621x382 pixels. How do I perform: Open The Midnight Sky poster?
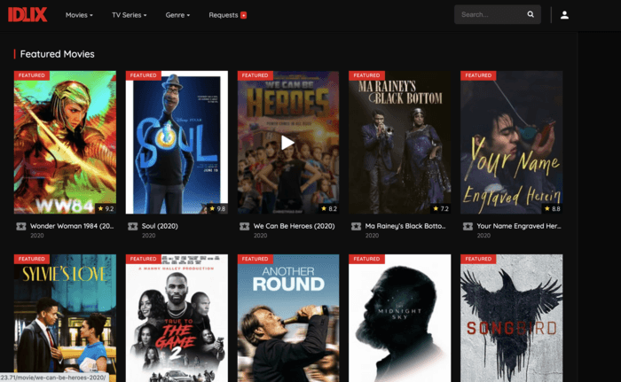(399, 318)
